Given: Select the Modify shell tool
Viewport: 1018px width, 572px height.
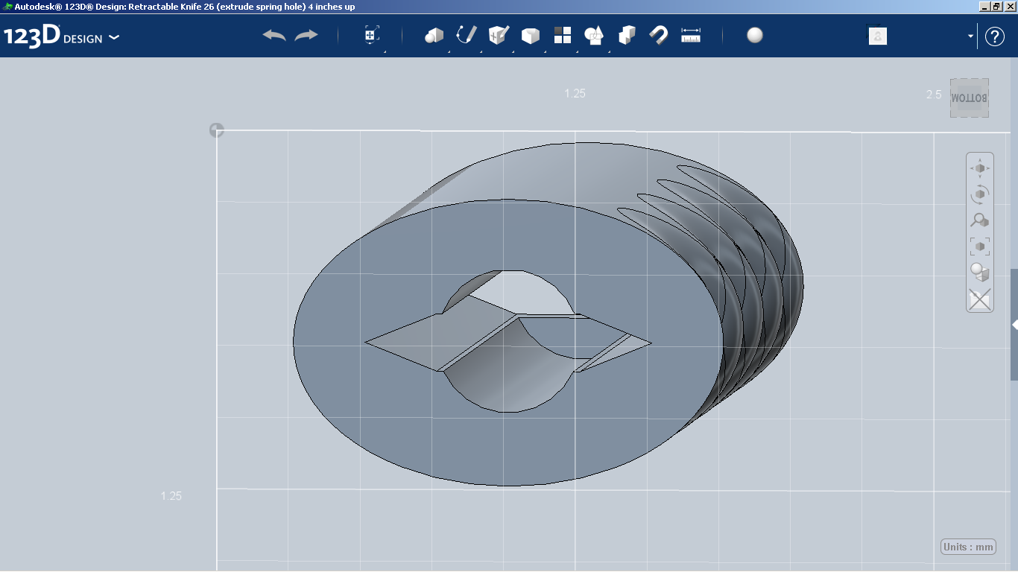Looking at the screenshot, I should 530,35.
